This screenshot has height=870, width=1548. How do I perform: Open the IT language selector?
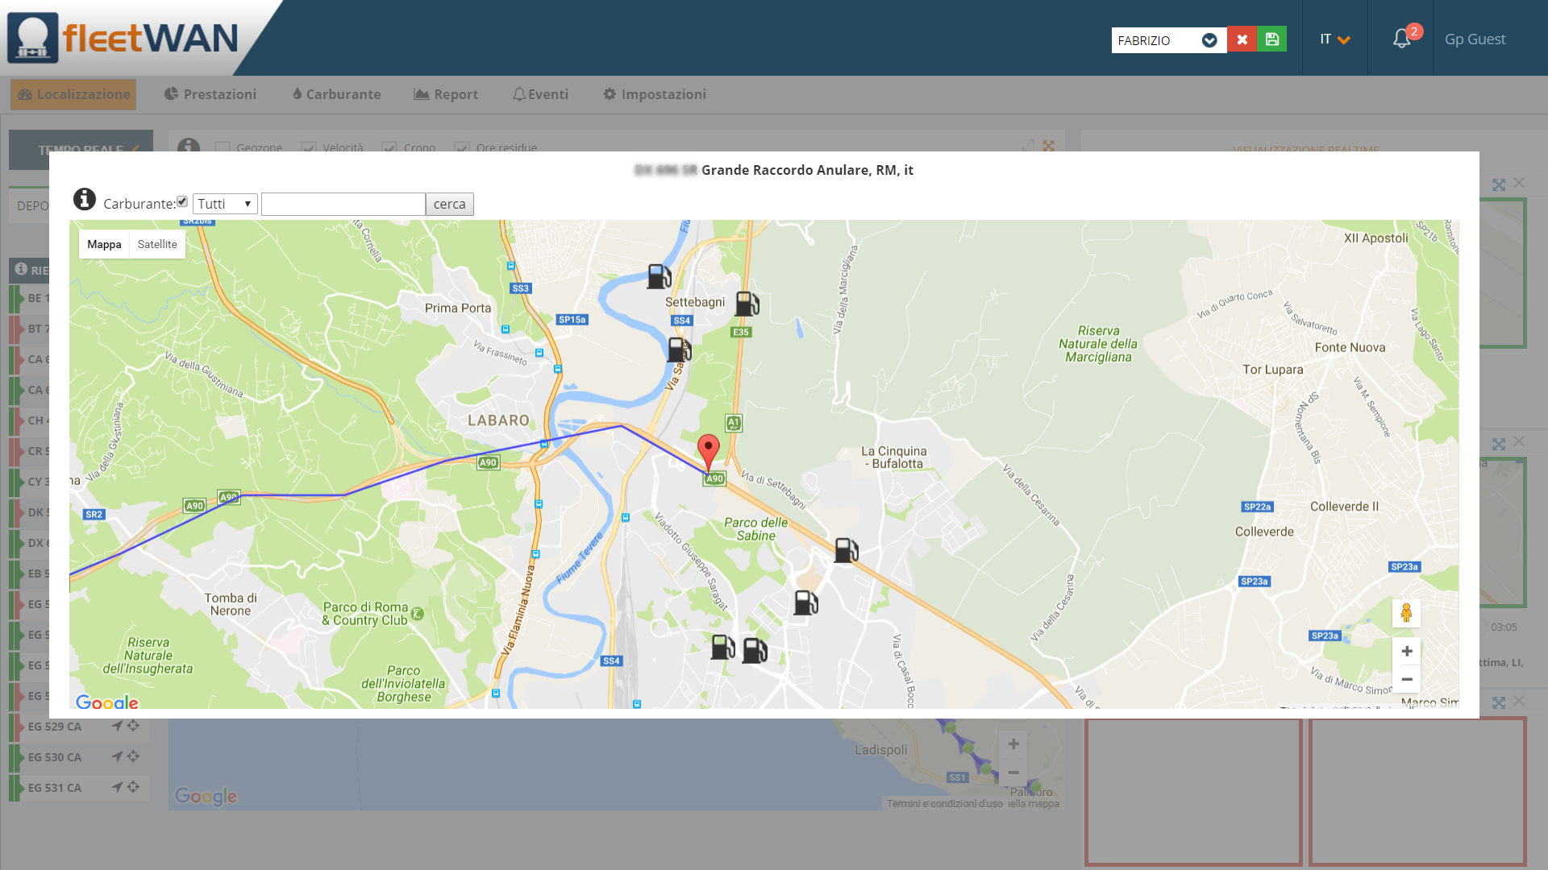click(1335, 39)
